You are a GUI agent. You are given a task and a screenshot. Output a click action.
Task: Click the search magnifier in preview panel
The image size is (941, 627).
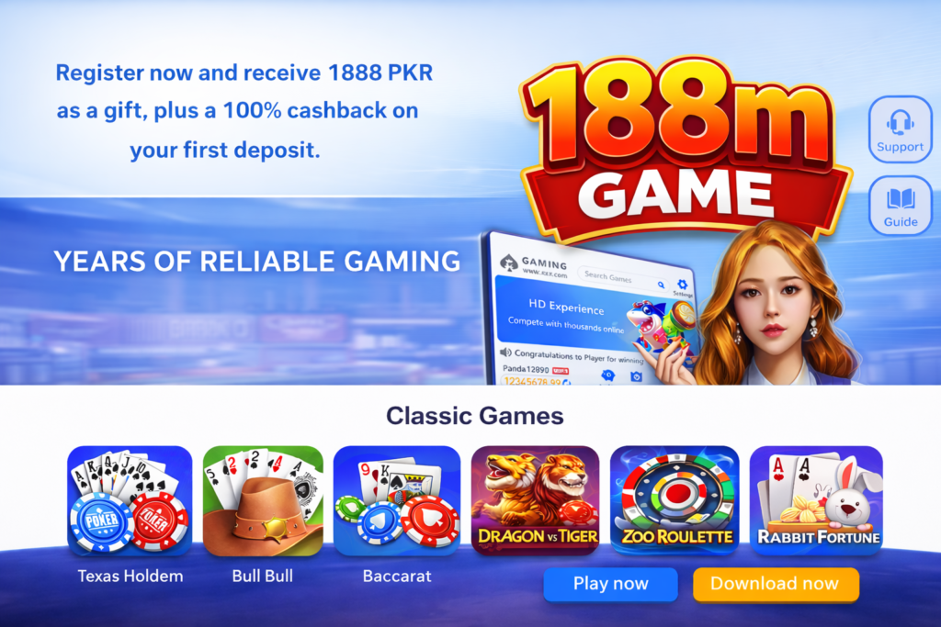(661, 285)
